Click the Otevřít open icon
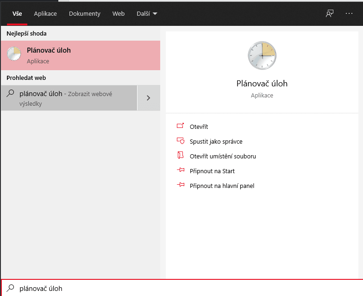 click(181, 126)
